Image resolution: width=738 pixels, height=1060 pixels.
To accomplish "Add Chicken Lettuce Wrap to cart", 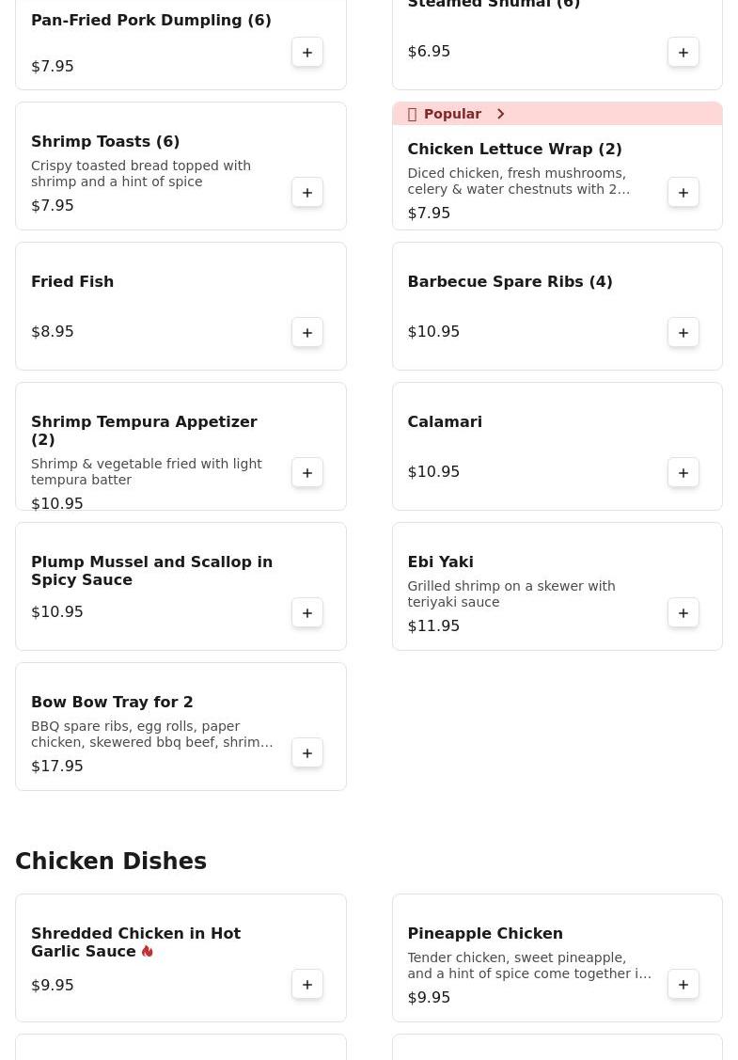I will (x=683, y=193).
